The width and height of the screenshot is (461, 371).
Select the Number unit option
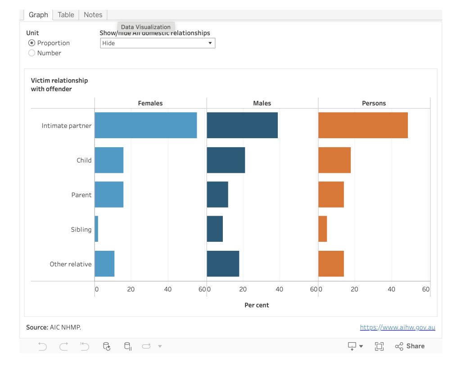tap(32, 53)
